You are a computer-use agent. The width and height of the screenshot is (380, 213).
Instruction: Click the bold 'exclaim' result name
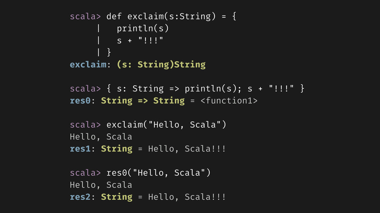(88, 64)
